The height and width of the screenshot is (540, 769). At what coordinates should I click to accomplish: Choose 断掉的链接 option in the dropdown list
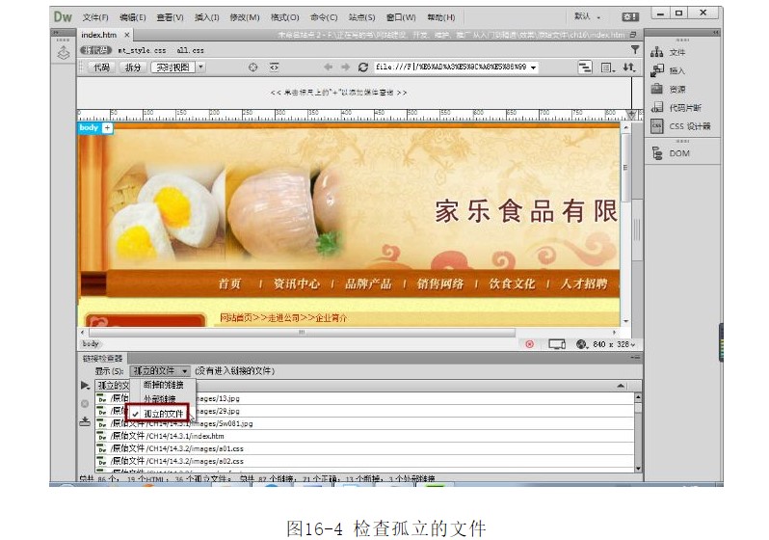pos(164,384)
